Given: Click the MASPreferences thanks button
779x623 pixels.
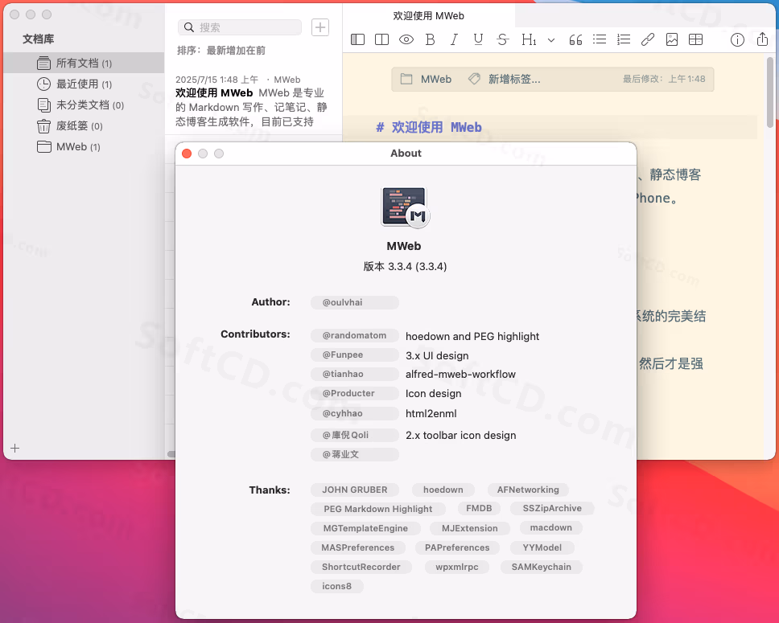Looking at the screenshot, I should tap(357, 547).
